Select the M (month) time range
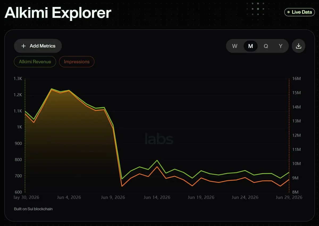Viewport: 319px width, 226px height. pyautogui.click(x=250, y=46)
